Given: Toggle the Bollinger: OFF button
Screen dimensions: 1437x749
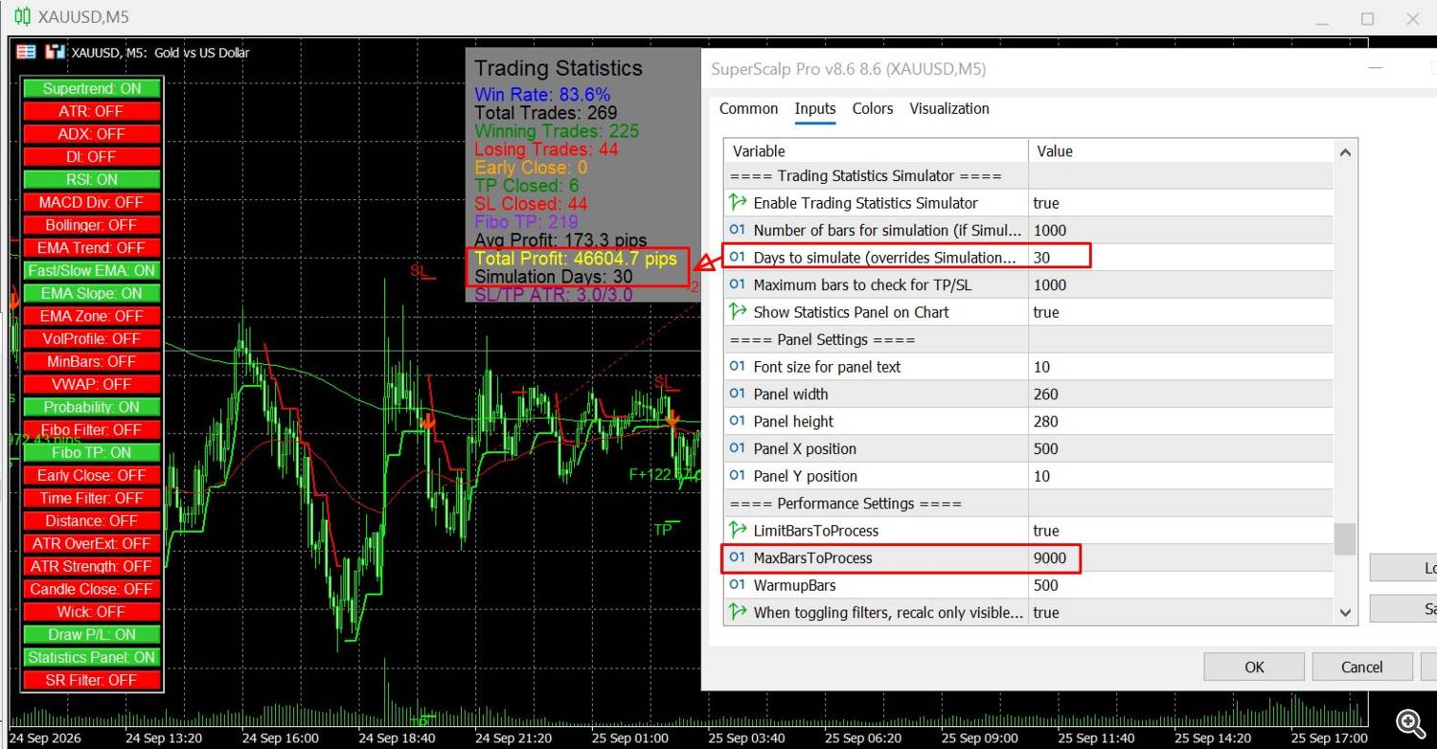Looking at the screenshot, I should [92, 225].
